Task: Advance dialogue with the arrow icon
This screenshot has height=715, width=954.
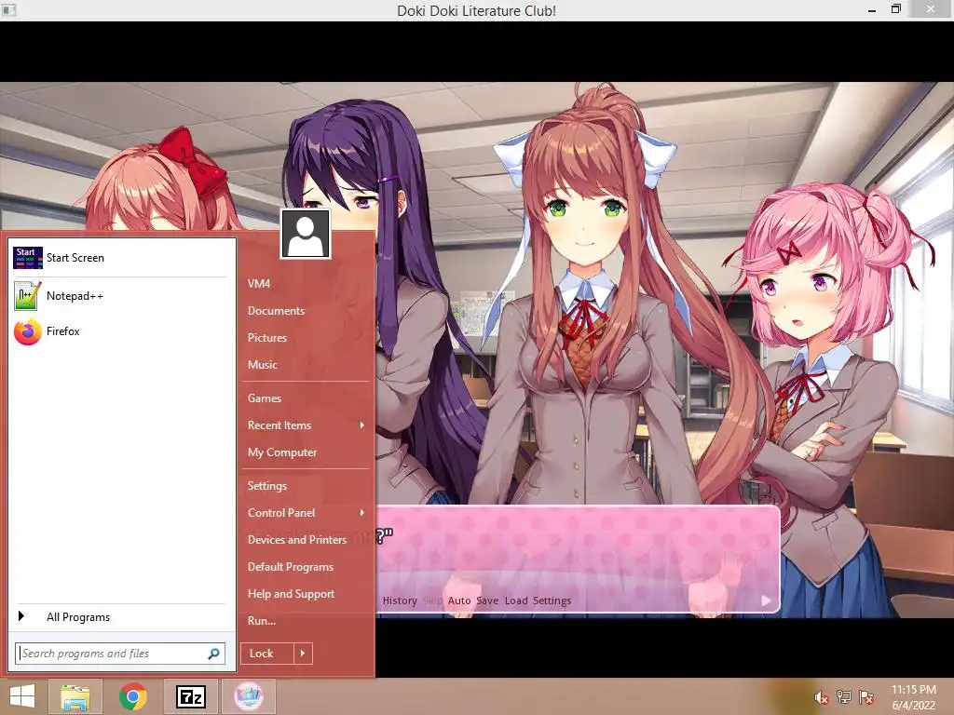Action: (766, 600)
